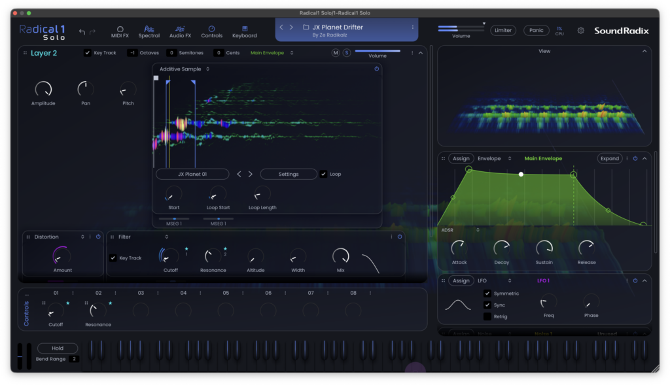Go to previous preset arrow

pos(281,27)
